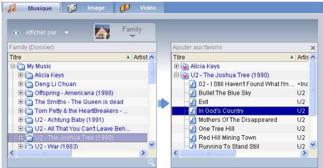Select track Bullet The Blue Sky
Image resolution: width=323 pixels, height=168 pixels.
pyautogui.click(x=225, y=93)
